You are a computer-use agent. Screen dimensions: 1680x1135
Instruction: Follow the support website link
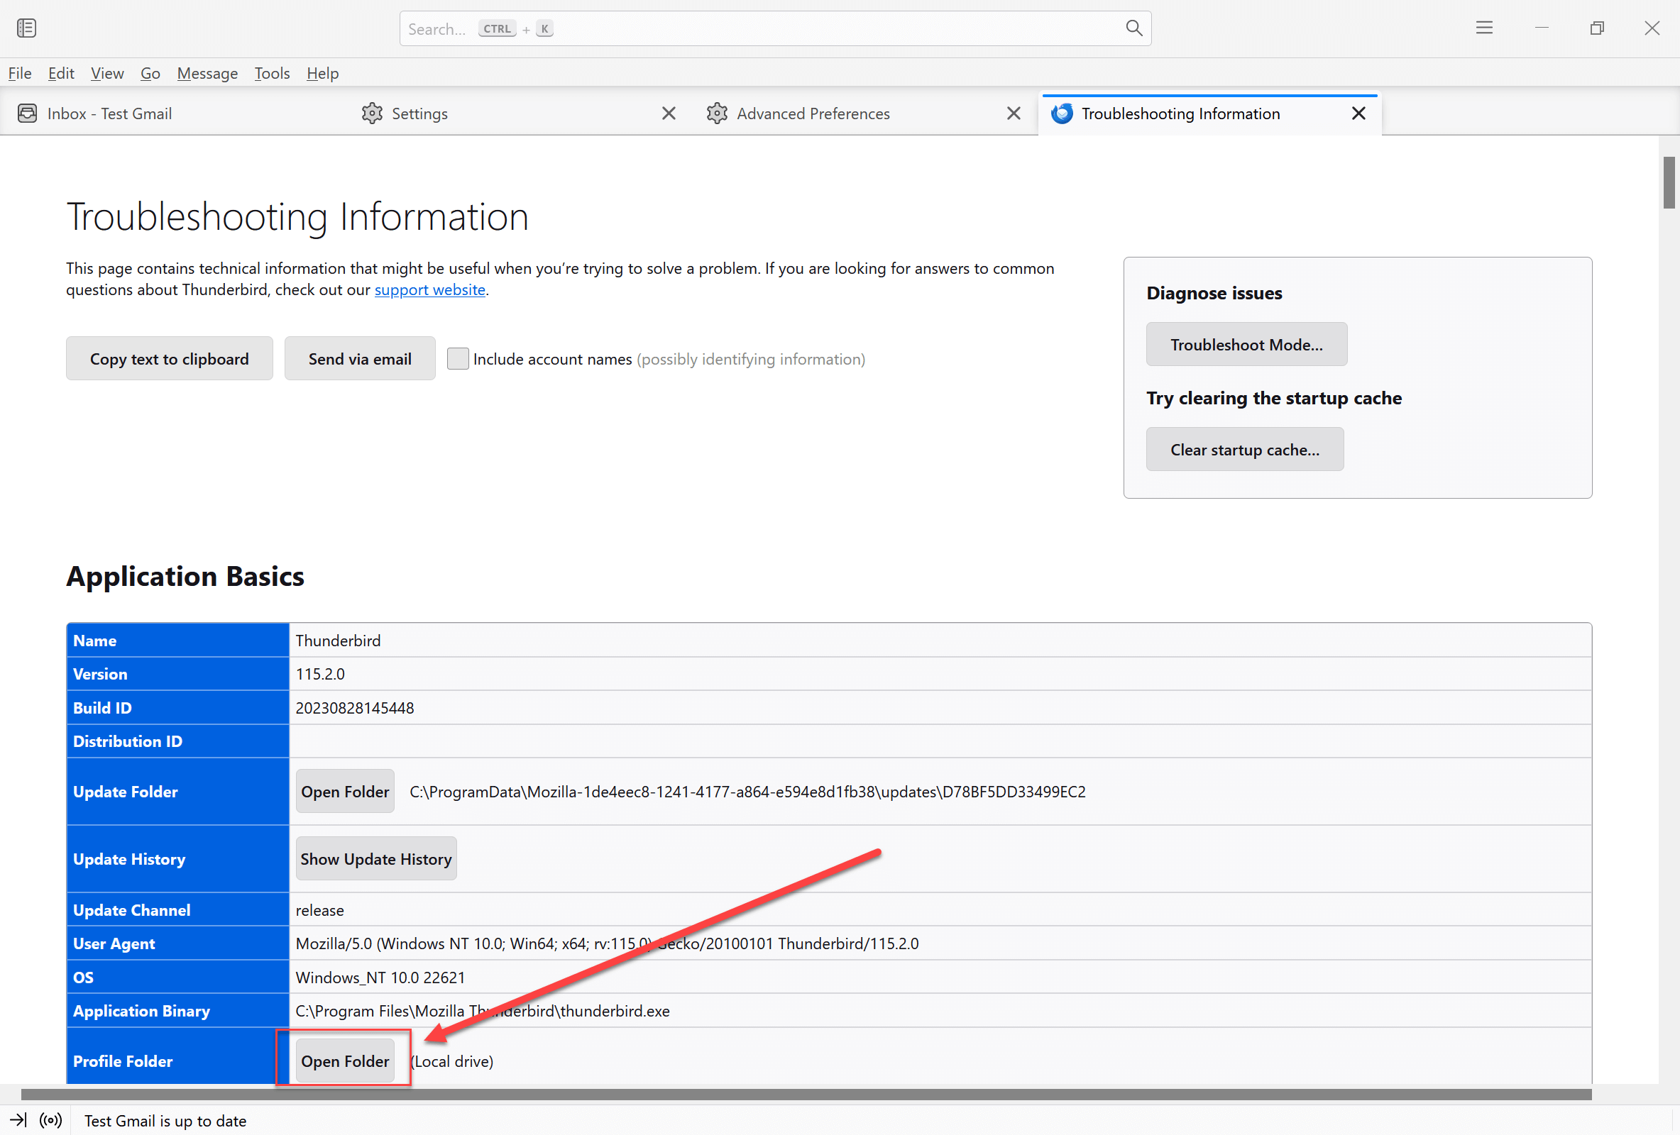point(429,289)
